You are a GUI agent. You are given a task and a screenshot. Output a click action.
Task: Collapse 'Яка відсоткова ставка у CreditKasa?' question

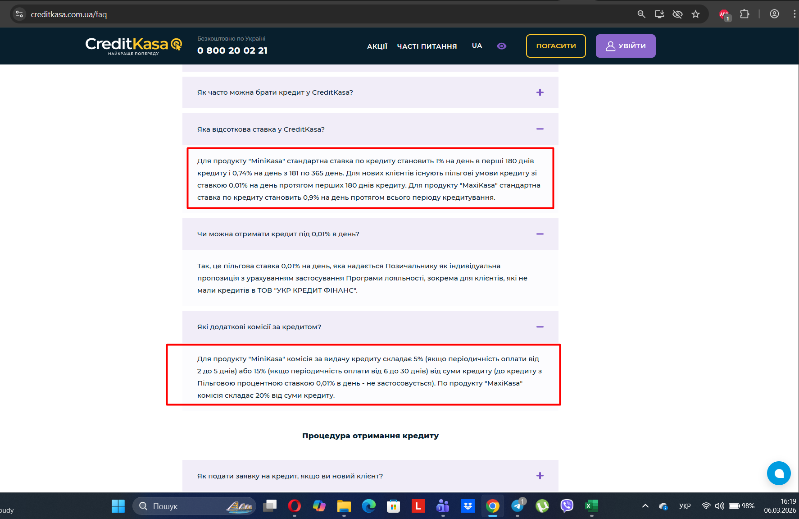370,129
